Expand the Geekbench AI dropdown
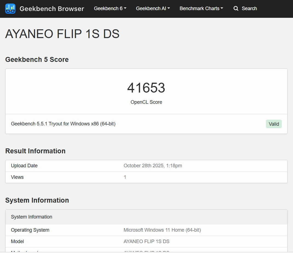The height and width of the screenshot is (253, 293). tap(153, 8)
